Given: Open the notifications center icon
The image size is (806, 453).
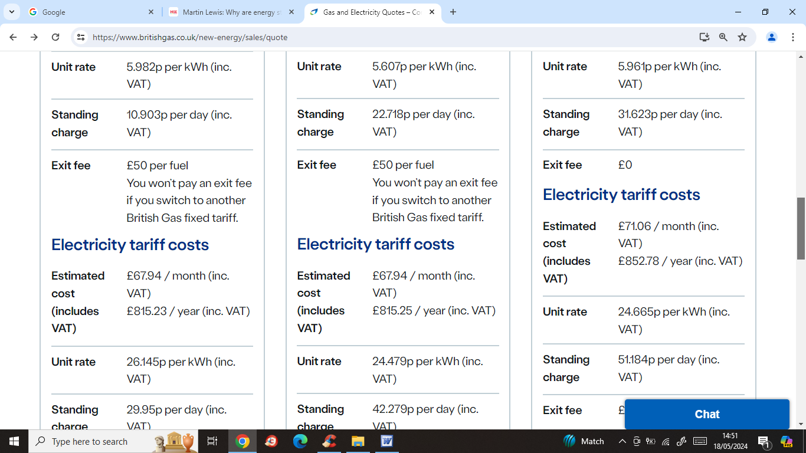Looking at the screenshot, I should (764, 441).
